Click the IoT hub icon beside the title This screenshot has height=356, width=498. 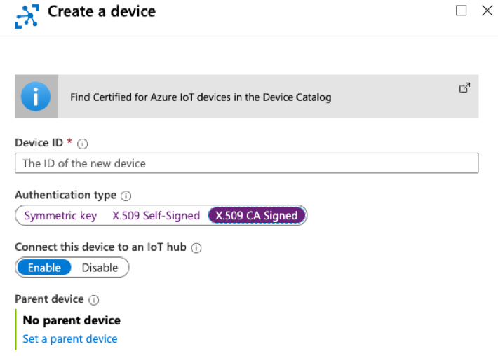(x=25, y=14)
